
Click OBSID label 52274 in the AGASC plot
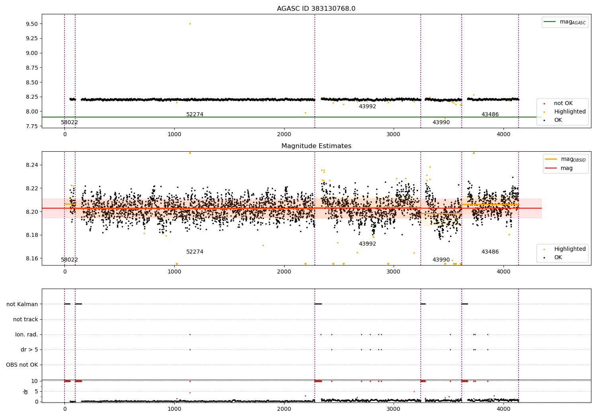point(195,115)
